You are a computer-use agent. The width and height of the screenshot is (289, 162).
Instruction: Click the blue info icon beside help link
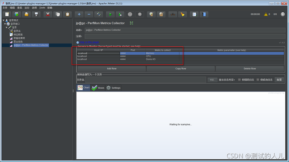tap(78, 42)
